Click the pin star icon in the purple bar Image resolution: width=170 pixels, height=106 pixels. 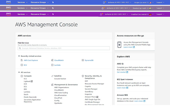click(53, 14)
